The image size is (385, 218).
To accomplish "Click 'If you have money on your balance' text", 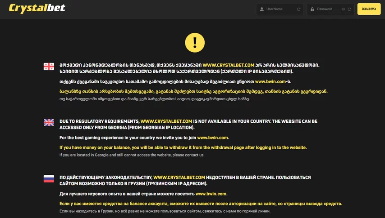I will (183, 147).
